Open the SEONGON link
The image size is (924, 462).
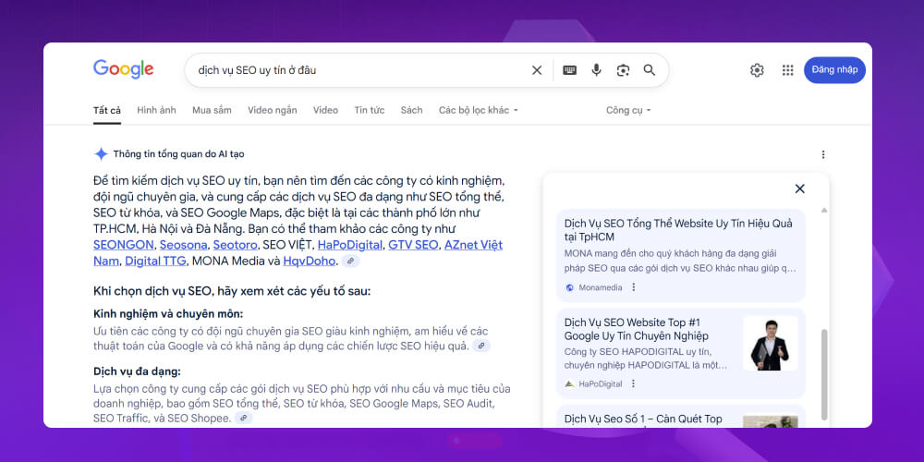point(124,245)
